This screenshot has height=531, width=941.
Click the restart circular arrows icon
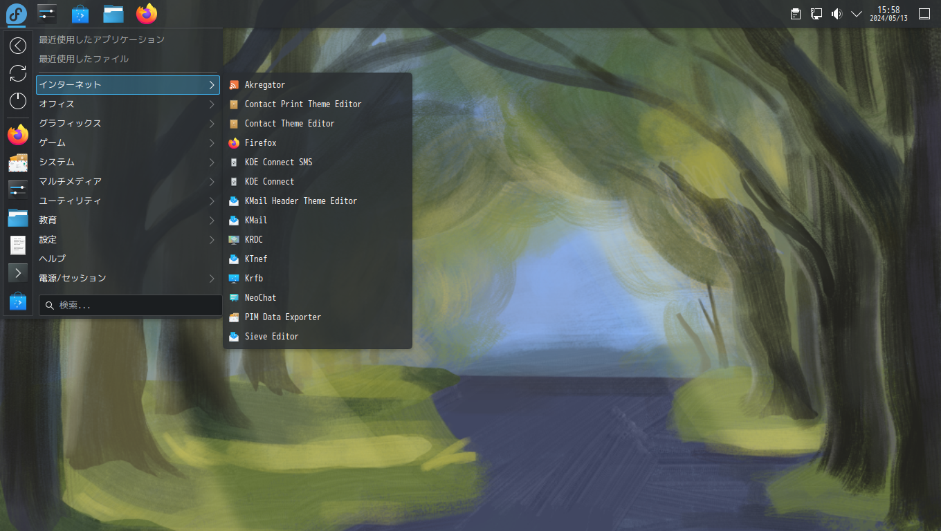18,73
